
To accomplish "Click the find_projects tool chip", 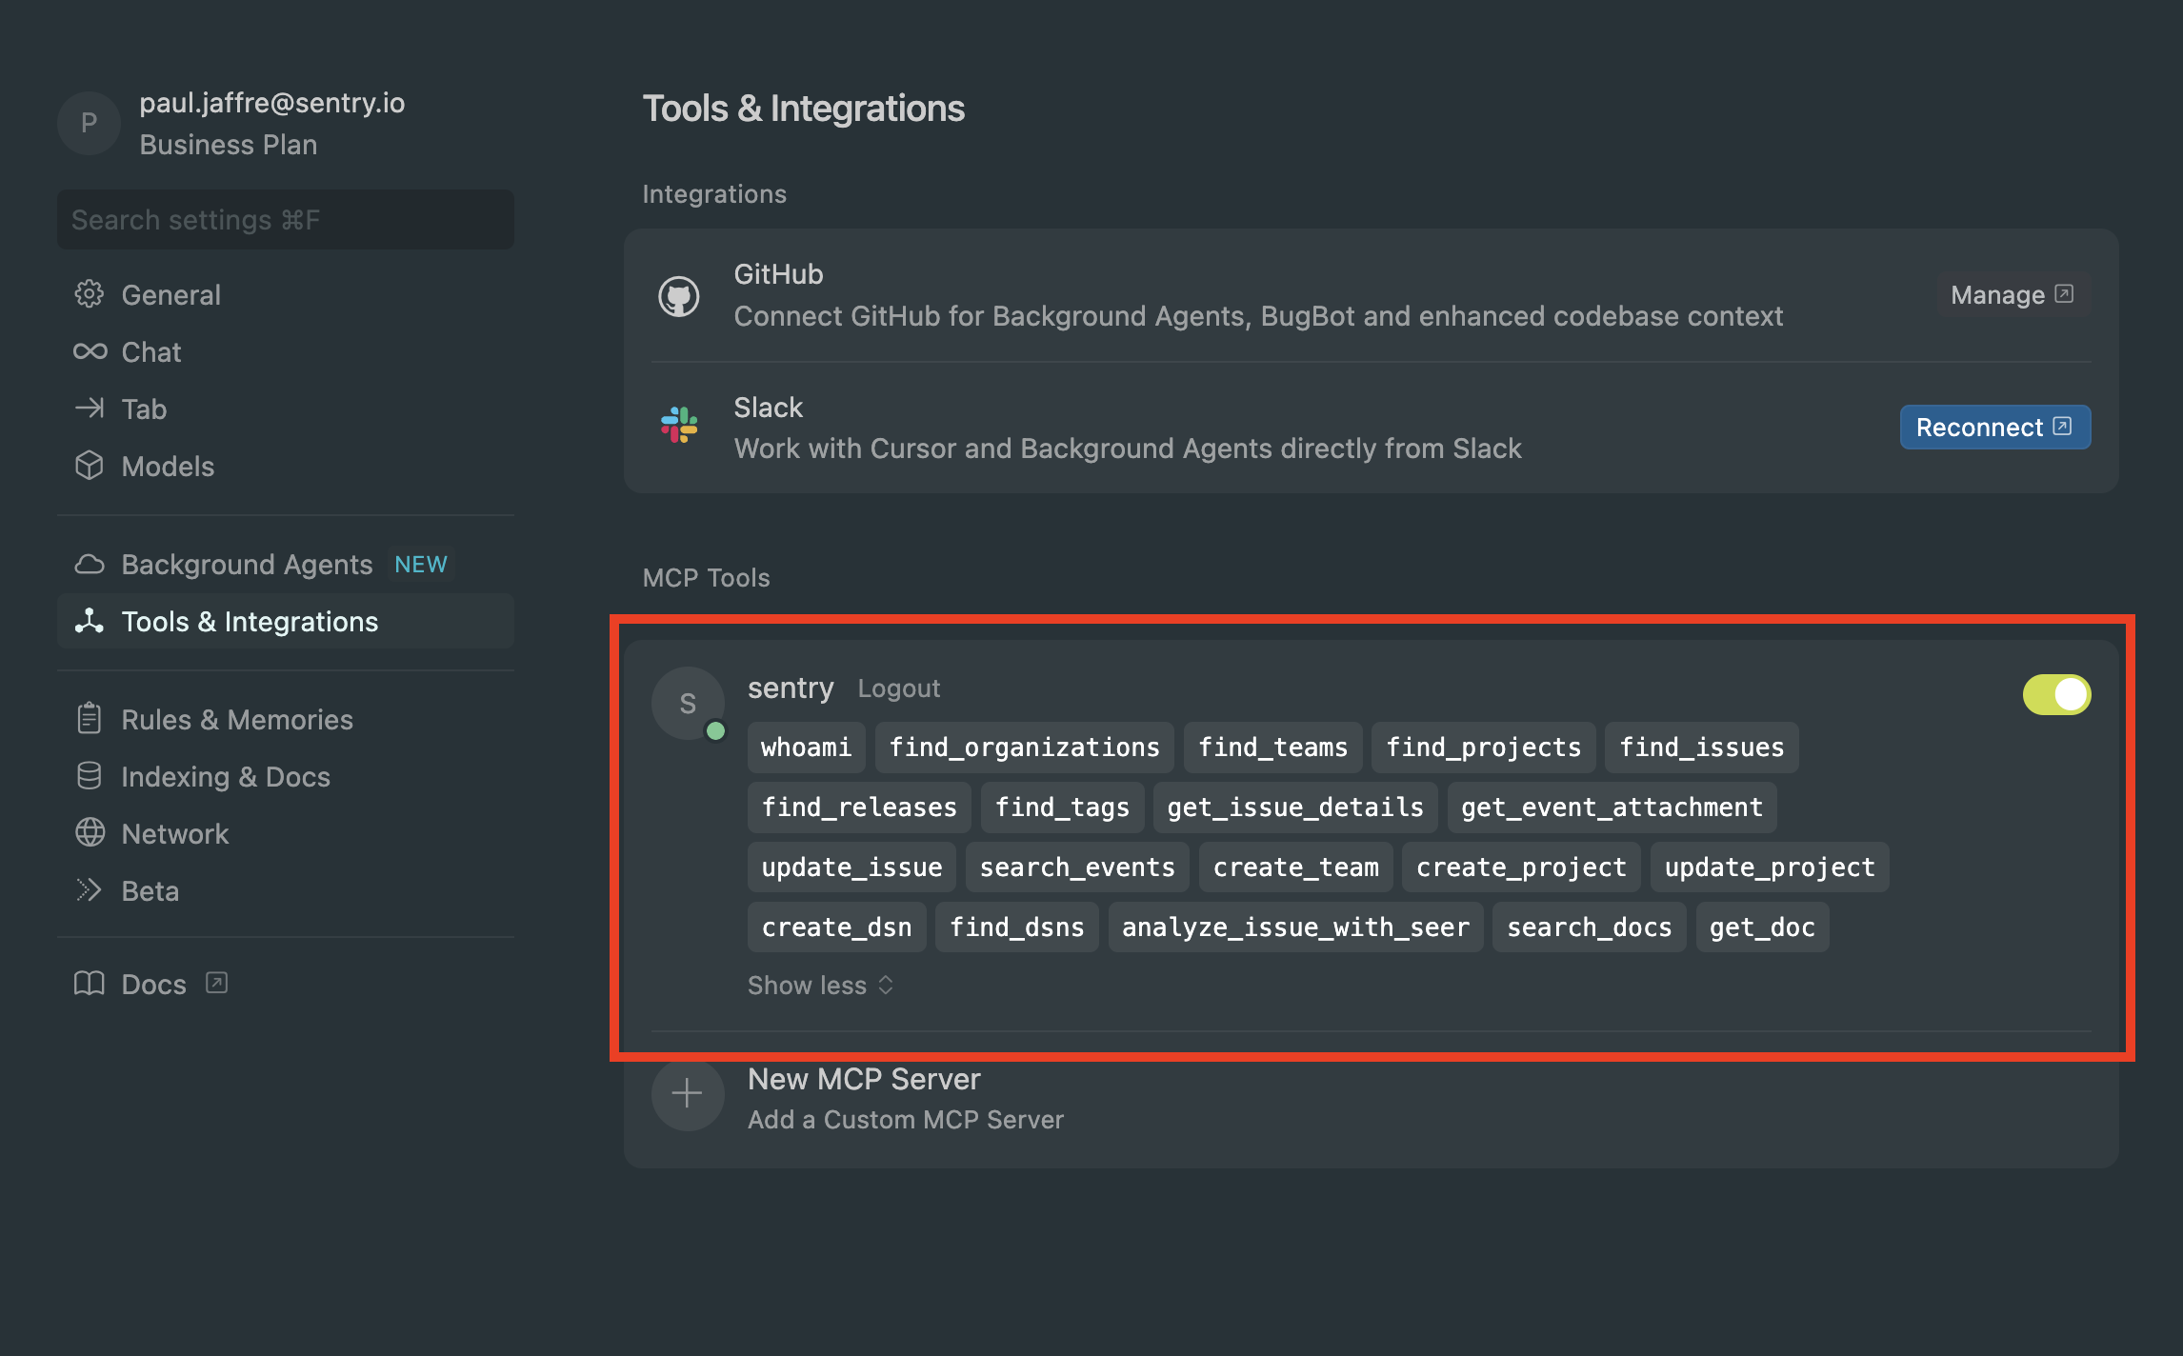I will coord(1483,747).
